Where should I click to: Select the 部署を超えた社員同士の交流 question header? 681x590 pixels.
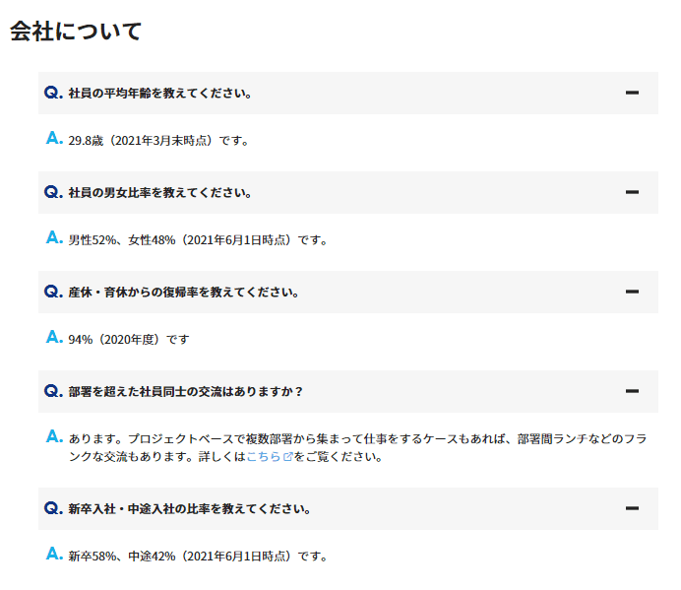(186, 392)
